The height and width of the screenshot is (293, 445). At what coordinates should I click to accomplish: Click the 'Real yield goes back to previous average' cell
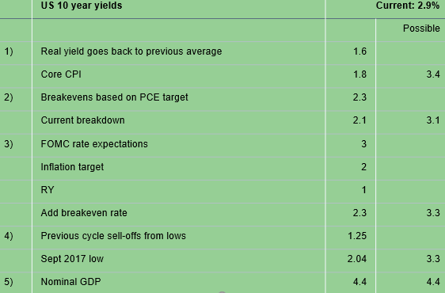click(179, 53)
